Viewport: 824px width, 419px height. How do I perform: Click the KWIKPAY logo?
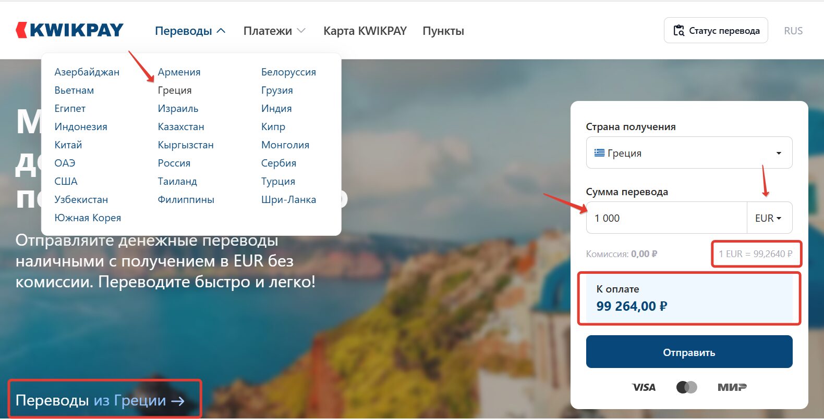pos(70,30)
